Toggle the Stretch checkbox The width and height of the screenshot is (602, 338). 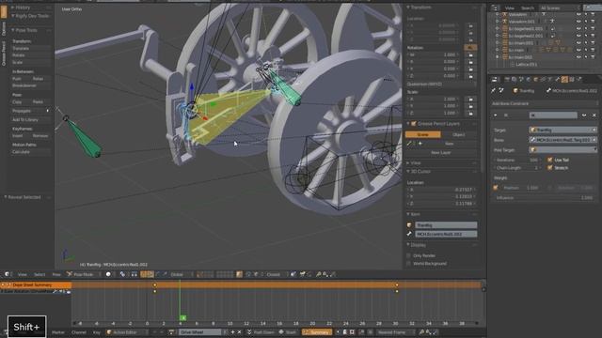[x=549, y=168]
